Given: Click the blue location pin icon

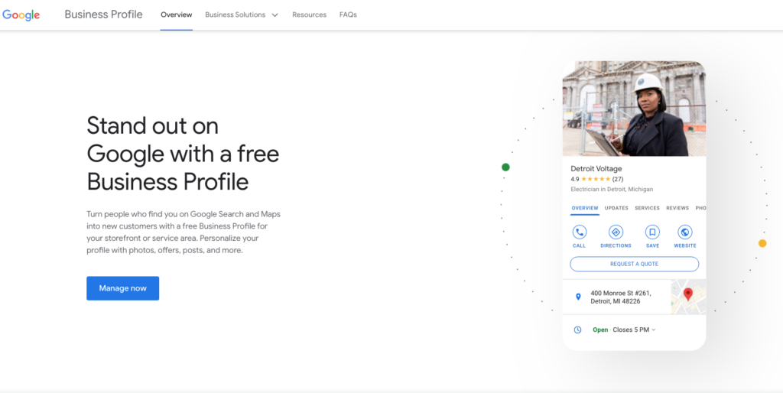Looking at the screenshot, I should click(578, 297).
